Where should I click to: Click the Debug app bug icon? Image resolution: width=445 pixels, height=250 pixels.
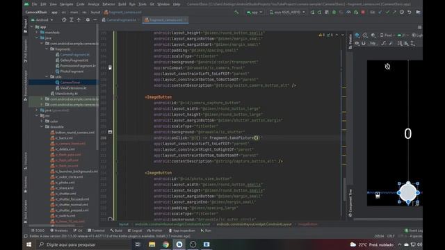[x=334, y=12]
